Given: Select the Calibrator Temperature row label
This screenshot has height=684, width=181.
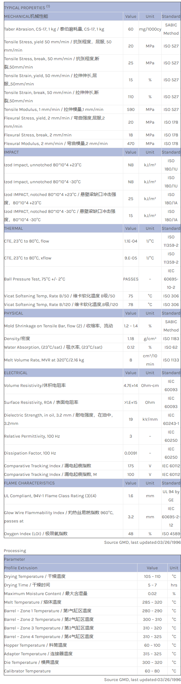Looking at the screenshot, I should (27, 671).
